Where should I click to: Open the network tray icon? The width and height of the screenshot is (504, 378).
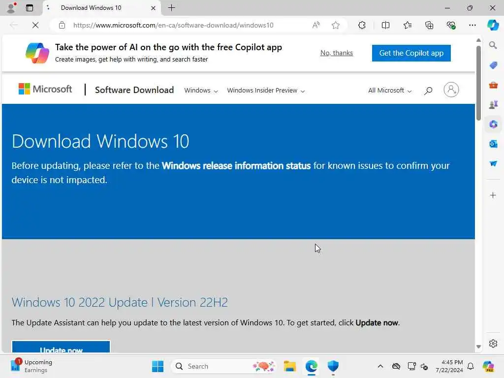point(411,366)
